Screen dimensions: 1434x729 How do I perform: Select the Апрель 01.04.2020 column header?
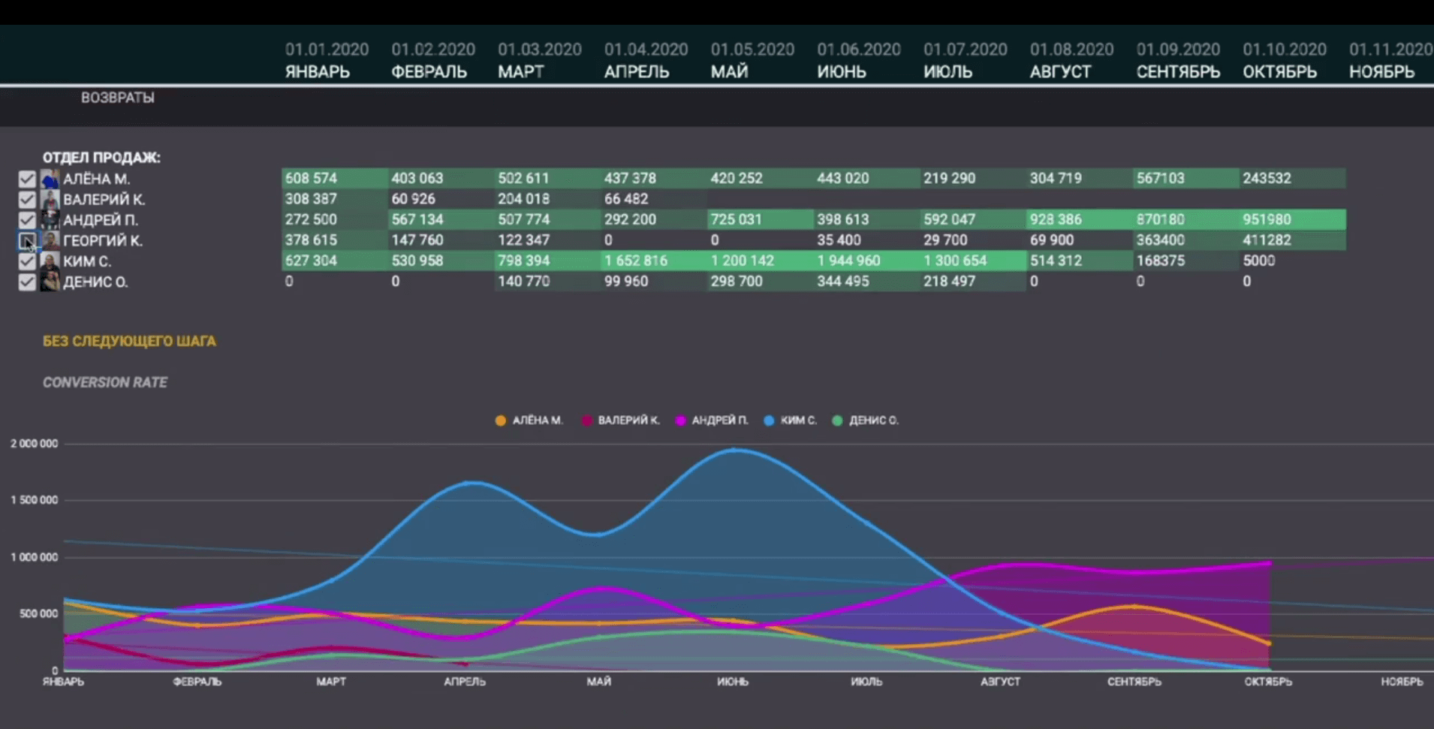pos(646,61)
